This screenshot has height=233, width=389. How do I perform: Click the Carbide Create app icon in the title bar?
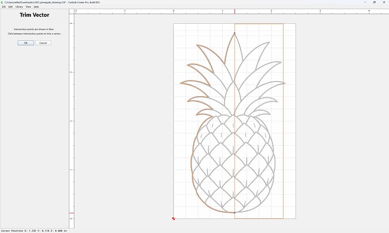point(2,2)
